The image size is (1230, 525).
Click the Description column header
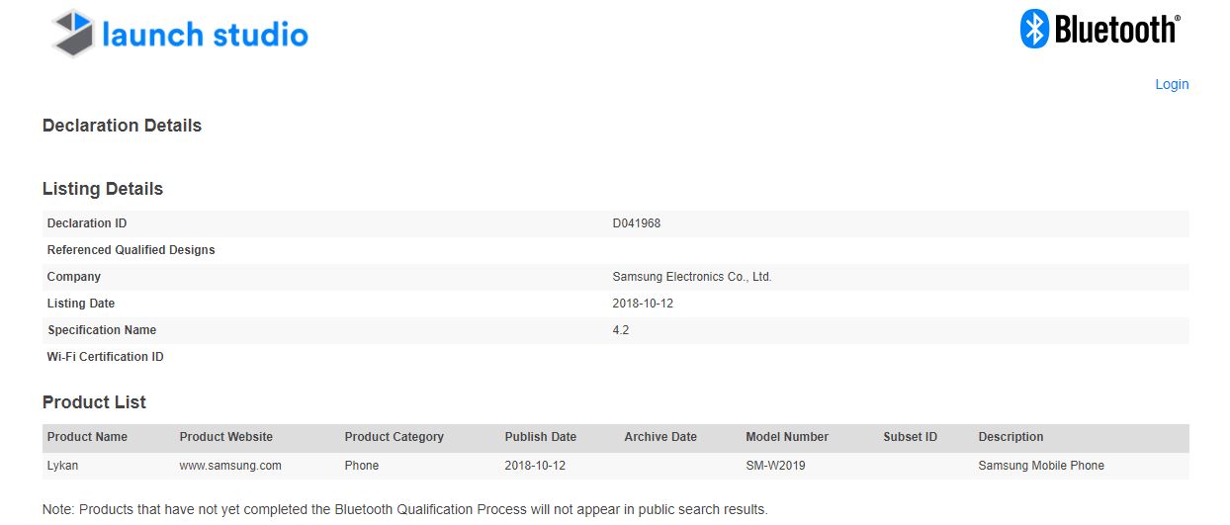click(1010, 437)
